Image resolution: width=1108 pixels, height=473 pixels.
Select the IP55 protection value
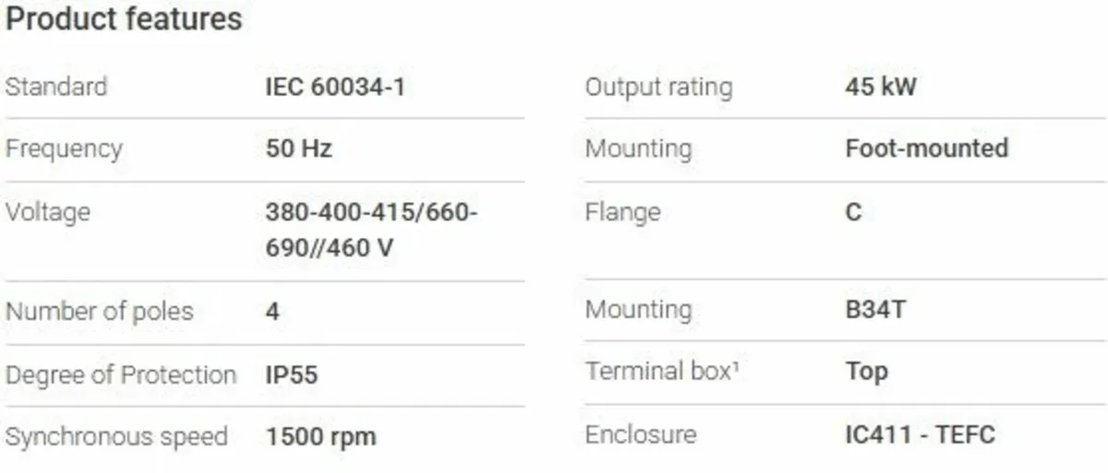coord(292,375)
